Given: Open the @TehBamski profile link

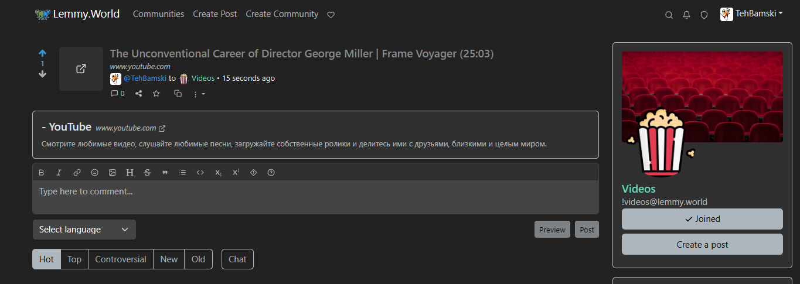Looking at the screenshot, I should [145, 78].
